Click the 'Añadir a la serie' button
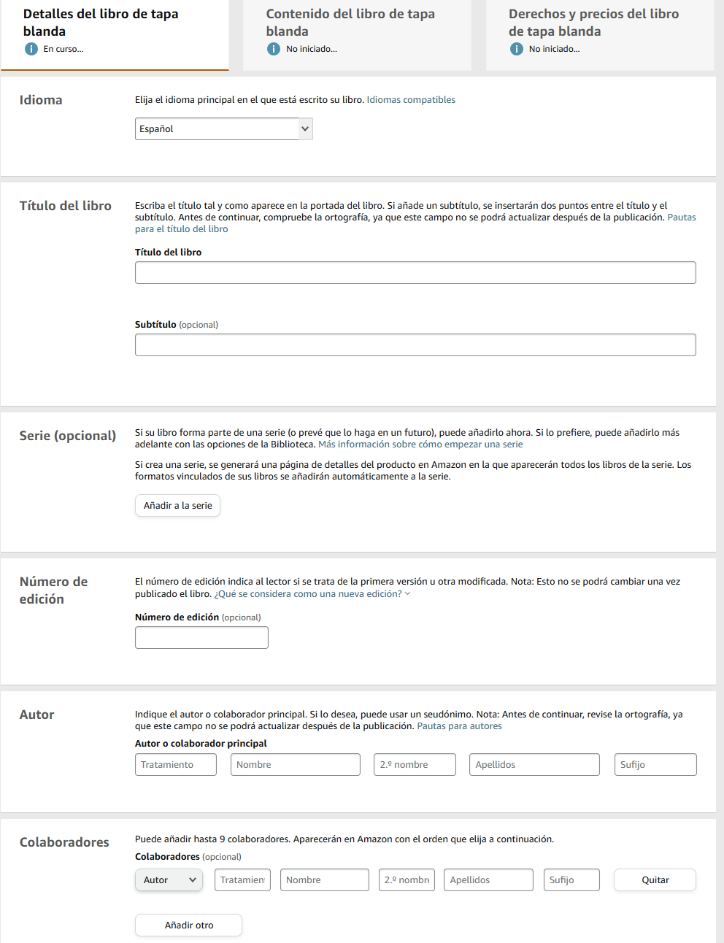The width and height of the screenshot is (724, 943). [177, 506]
